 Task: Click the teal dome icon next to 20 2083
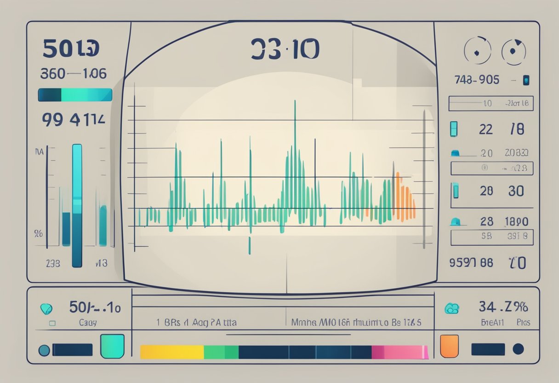[x=456, y=153]
